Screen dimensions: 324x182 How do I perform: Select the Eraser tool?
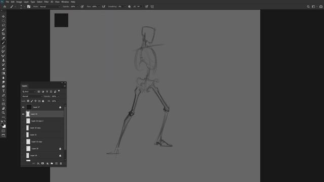click(x=4, y=69)
